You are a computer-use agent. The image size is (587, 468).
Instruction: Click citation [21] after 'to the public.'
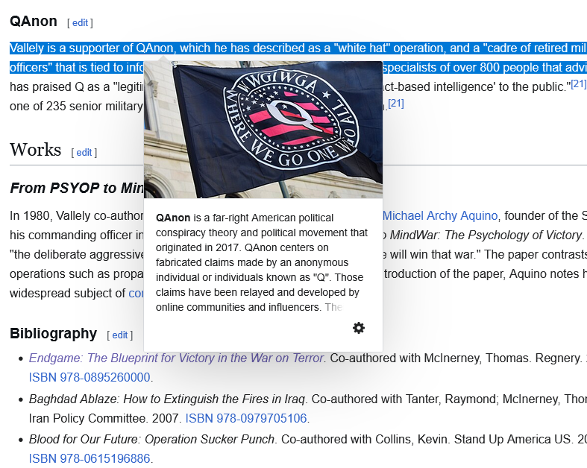click(x=578, y=83)
